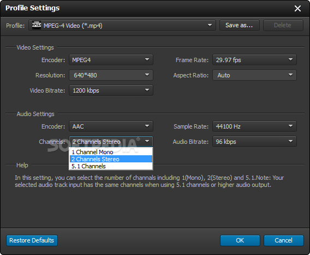Click the Save as... button

[x=239, y=25]
